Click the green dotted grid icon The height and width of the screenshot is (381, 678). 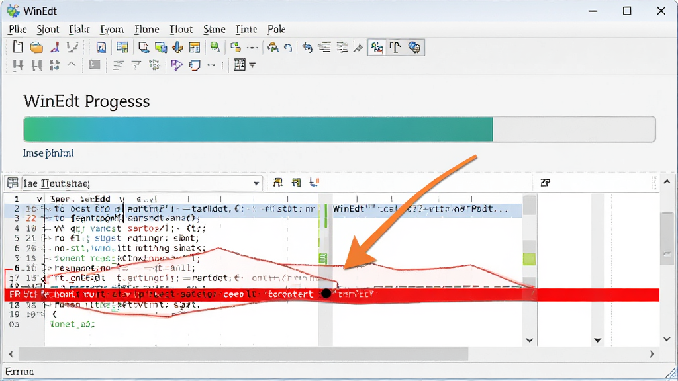[x=154, y=65]
